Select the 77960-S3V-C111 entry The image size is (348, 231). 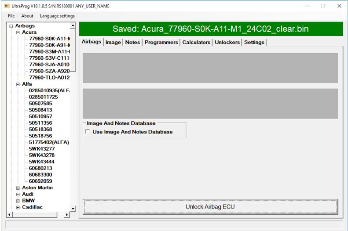[x=49, y=58]
